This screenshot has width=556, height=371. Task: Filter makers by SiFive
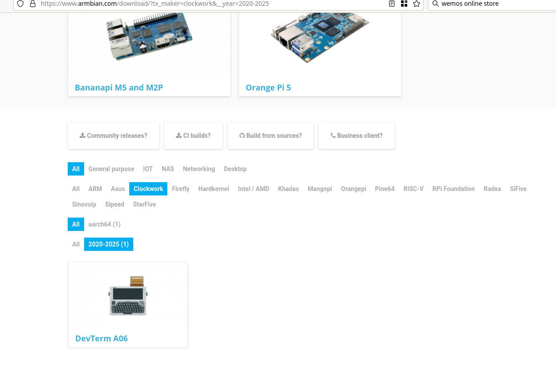[x=518, y=189]
